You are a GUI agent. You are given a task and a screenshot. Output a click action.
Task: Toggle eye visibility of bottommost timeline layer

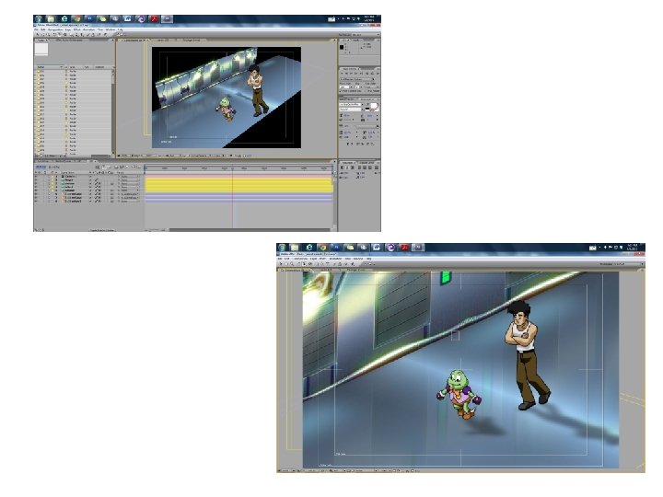tap(36, 202)
